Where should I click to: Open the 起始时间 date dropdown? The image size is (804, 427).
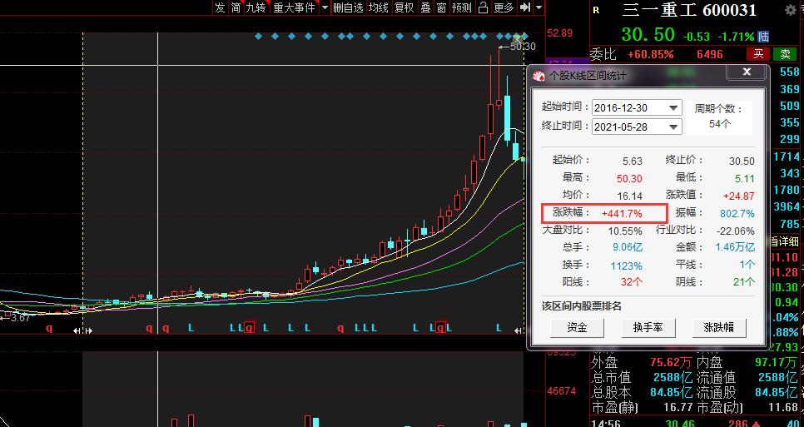673,107
